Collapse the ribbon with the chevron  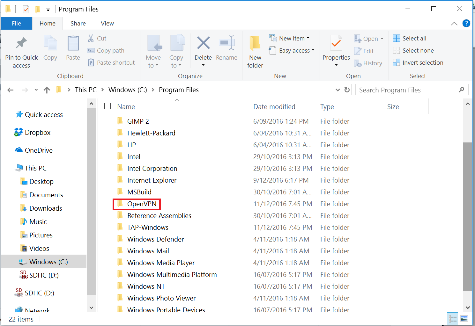click(x=454, y=24)
